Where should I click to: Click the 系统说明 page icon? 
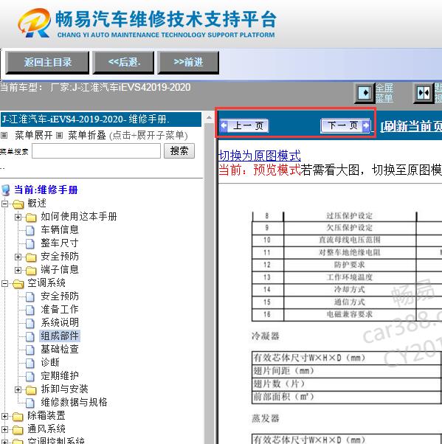click(30, 323)
